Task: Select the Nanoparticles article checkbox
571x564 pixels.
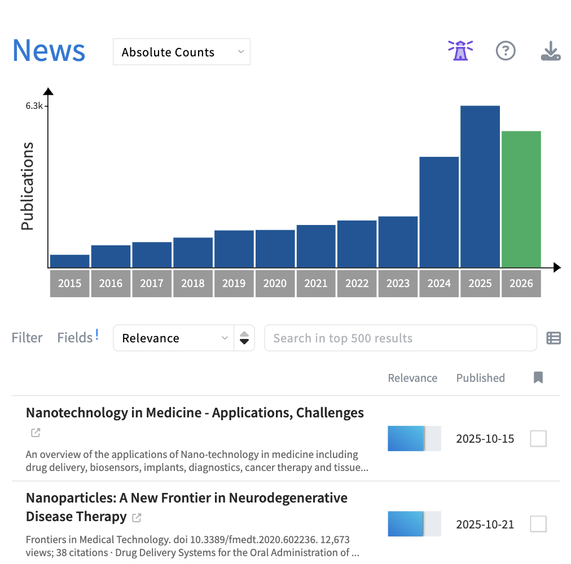Action: [x=538, y=523]
